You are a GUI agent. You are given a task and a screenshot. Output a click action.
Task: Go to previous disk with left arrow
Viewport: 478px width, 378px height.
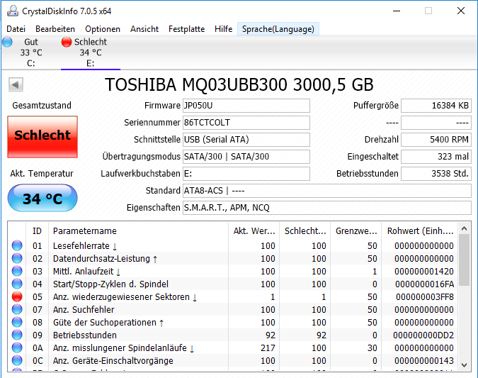(16, 84)
